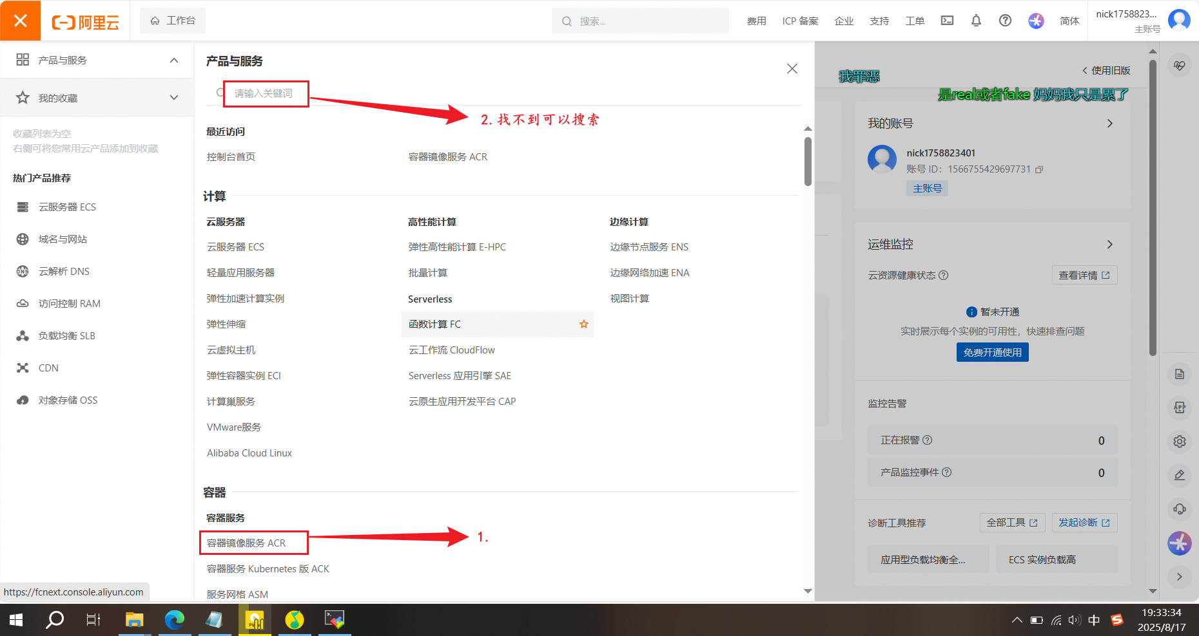Open 控制台首页 in recent visits
The height and width of the screenshot is (636, 1199).
(x=231, y=157)
